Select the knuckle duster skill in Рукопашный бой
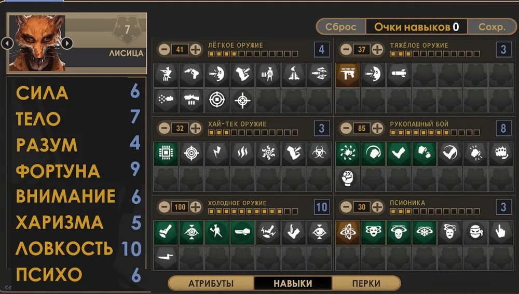The height and width of the screenshot is (294, 519). pos(500,153)
